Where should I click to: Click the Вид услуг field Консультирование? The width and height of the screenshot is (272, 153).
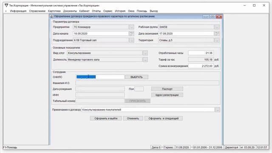pyautogui.click(x=105, y=53)
